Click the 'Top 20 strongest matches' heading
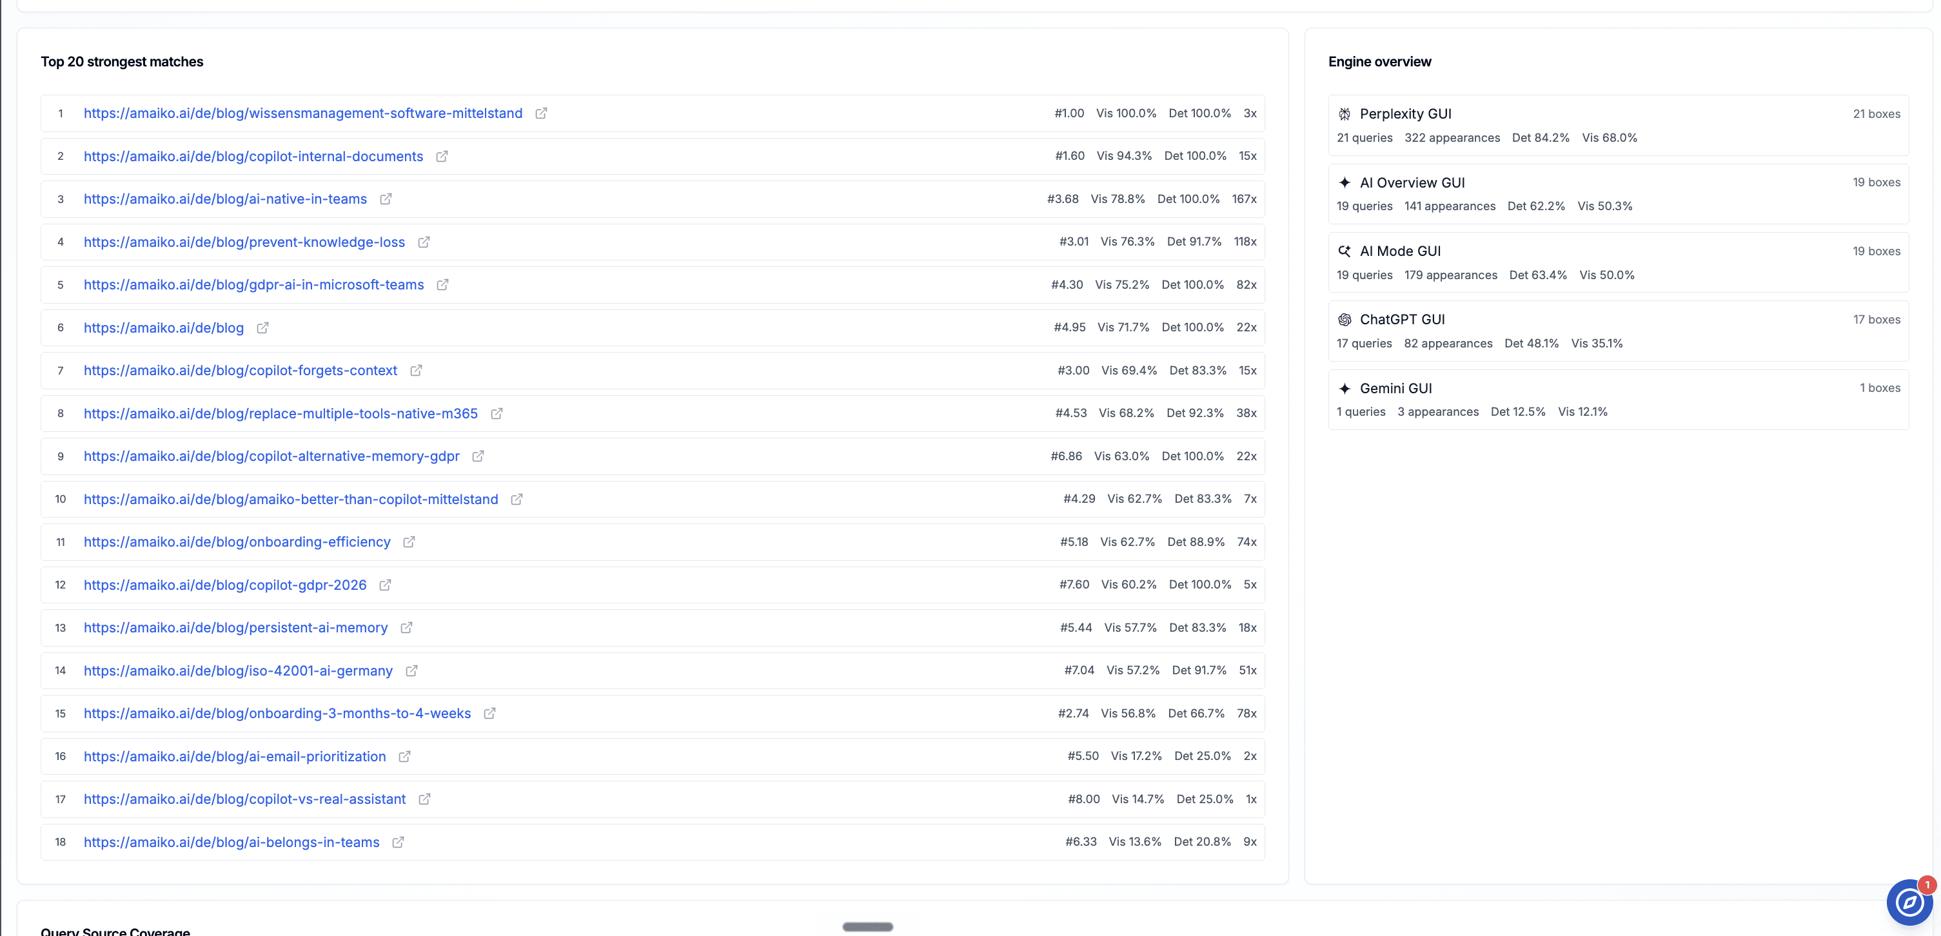 pyautogui.click(x=122, y=62)
